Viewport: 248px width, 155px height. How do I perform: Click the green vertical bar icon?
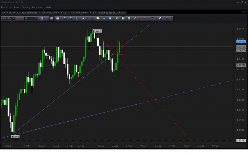92,19
